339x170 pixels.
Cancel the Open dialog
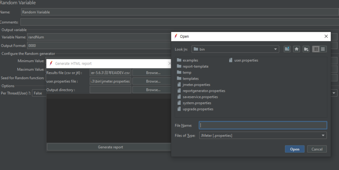coord(317,149)
